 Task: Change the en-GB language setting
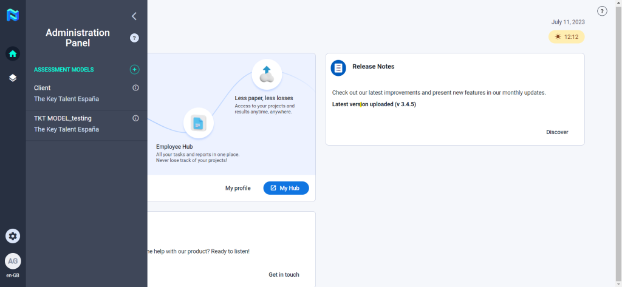click(13, 275)
